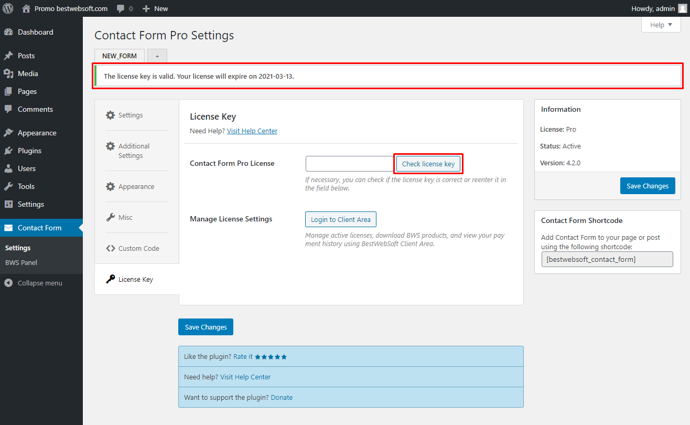Click the License: Pro text
Viewport: 690px width, 425px height.
(558, 129)
